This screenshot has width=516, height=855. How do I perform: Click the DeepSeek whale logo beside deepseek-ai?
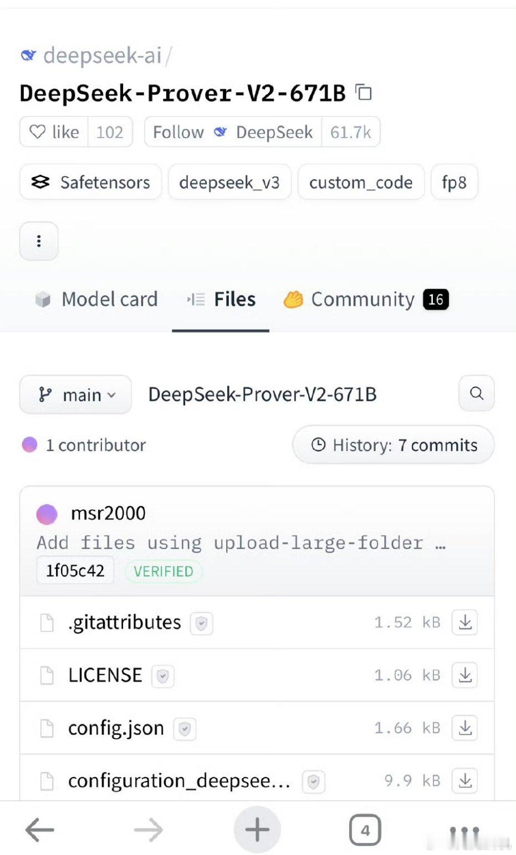pyautogui.click(x=29, y=55)
